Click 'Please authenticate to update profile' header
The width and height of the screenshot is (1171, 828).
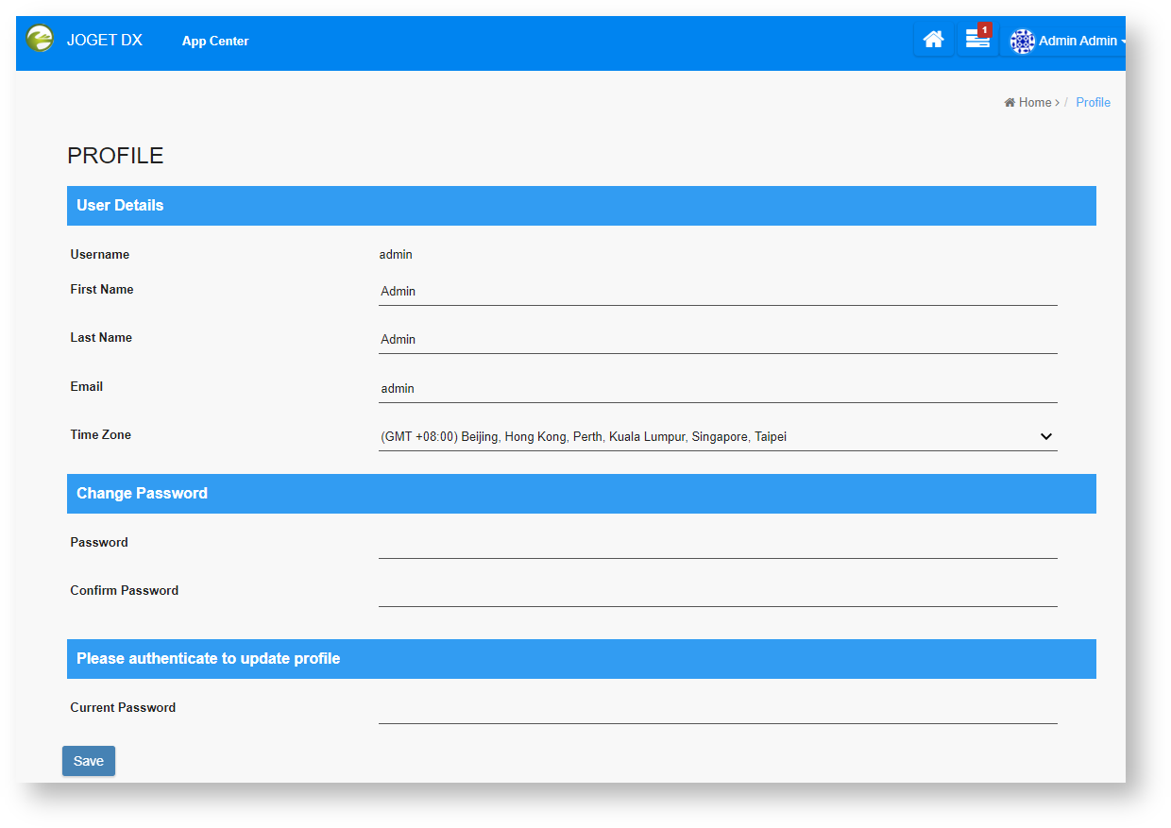click(x=582, y=659)
